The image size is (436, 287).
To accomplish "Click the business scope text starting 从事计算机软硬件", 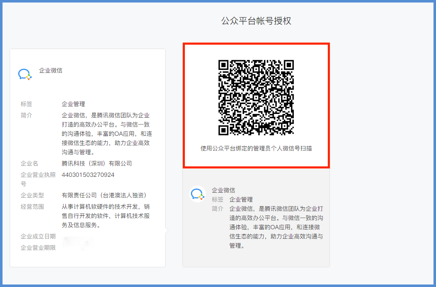I will click(106, 216).
